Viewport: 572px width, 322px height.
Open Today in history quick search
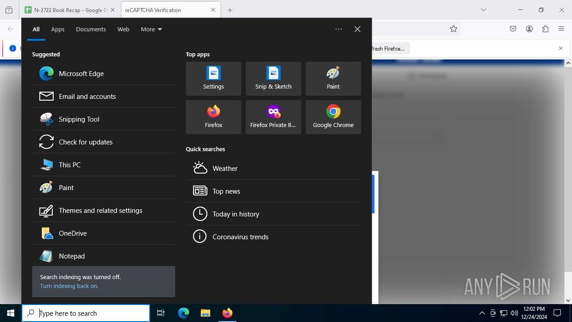pyautogui.click(x=273, y=214)
